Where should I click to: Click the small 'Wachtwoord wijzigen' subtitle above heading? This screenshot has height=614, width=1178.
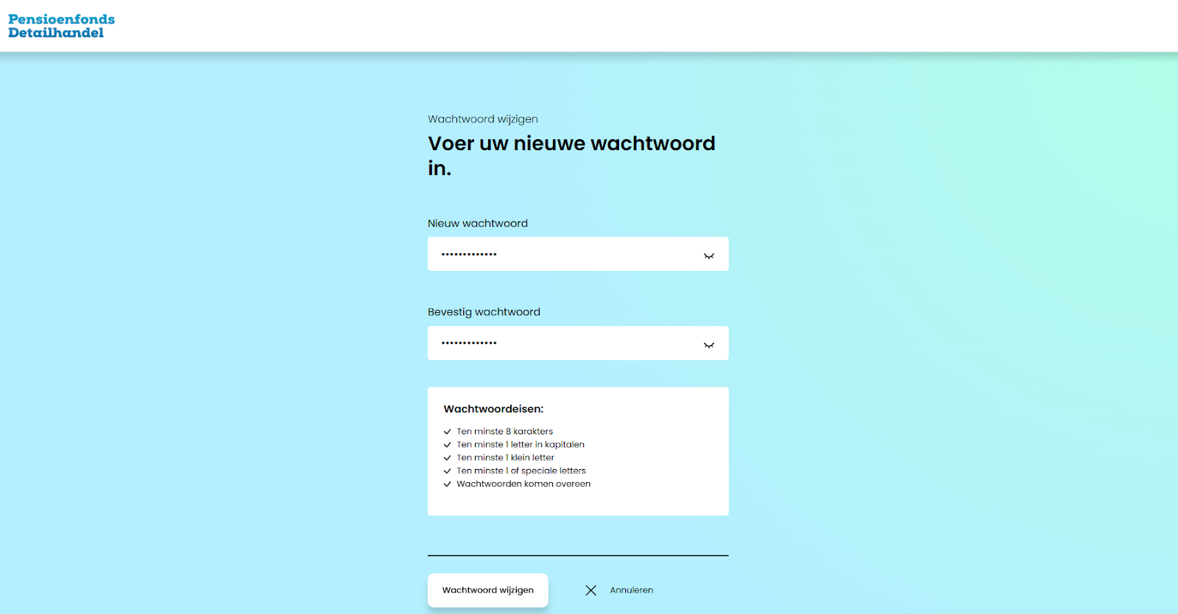(482, 119)
